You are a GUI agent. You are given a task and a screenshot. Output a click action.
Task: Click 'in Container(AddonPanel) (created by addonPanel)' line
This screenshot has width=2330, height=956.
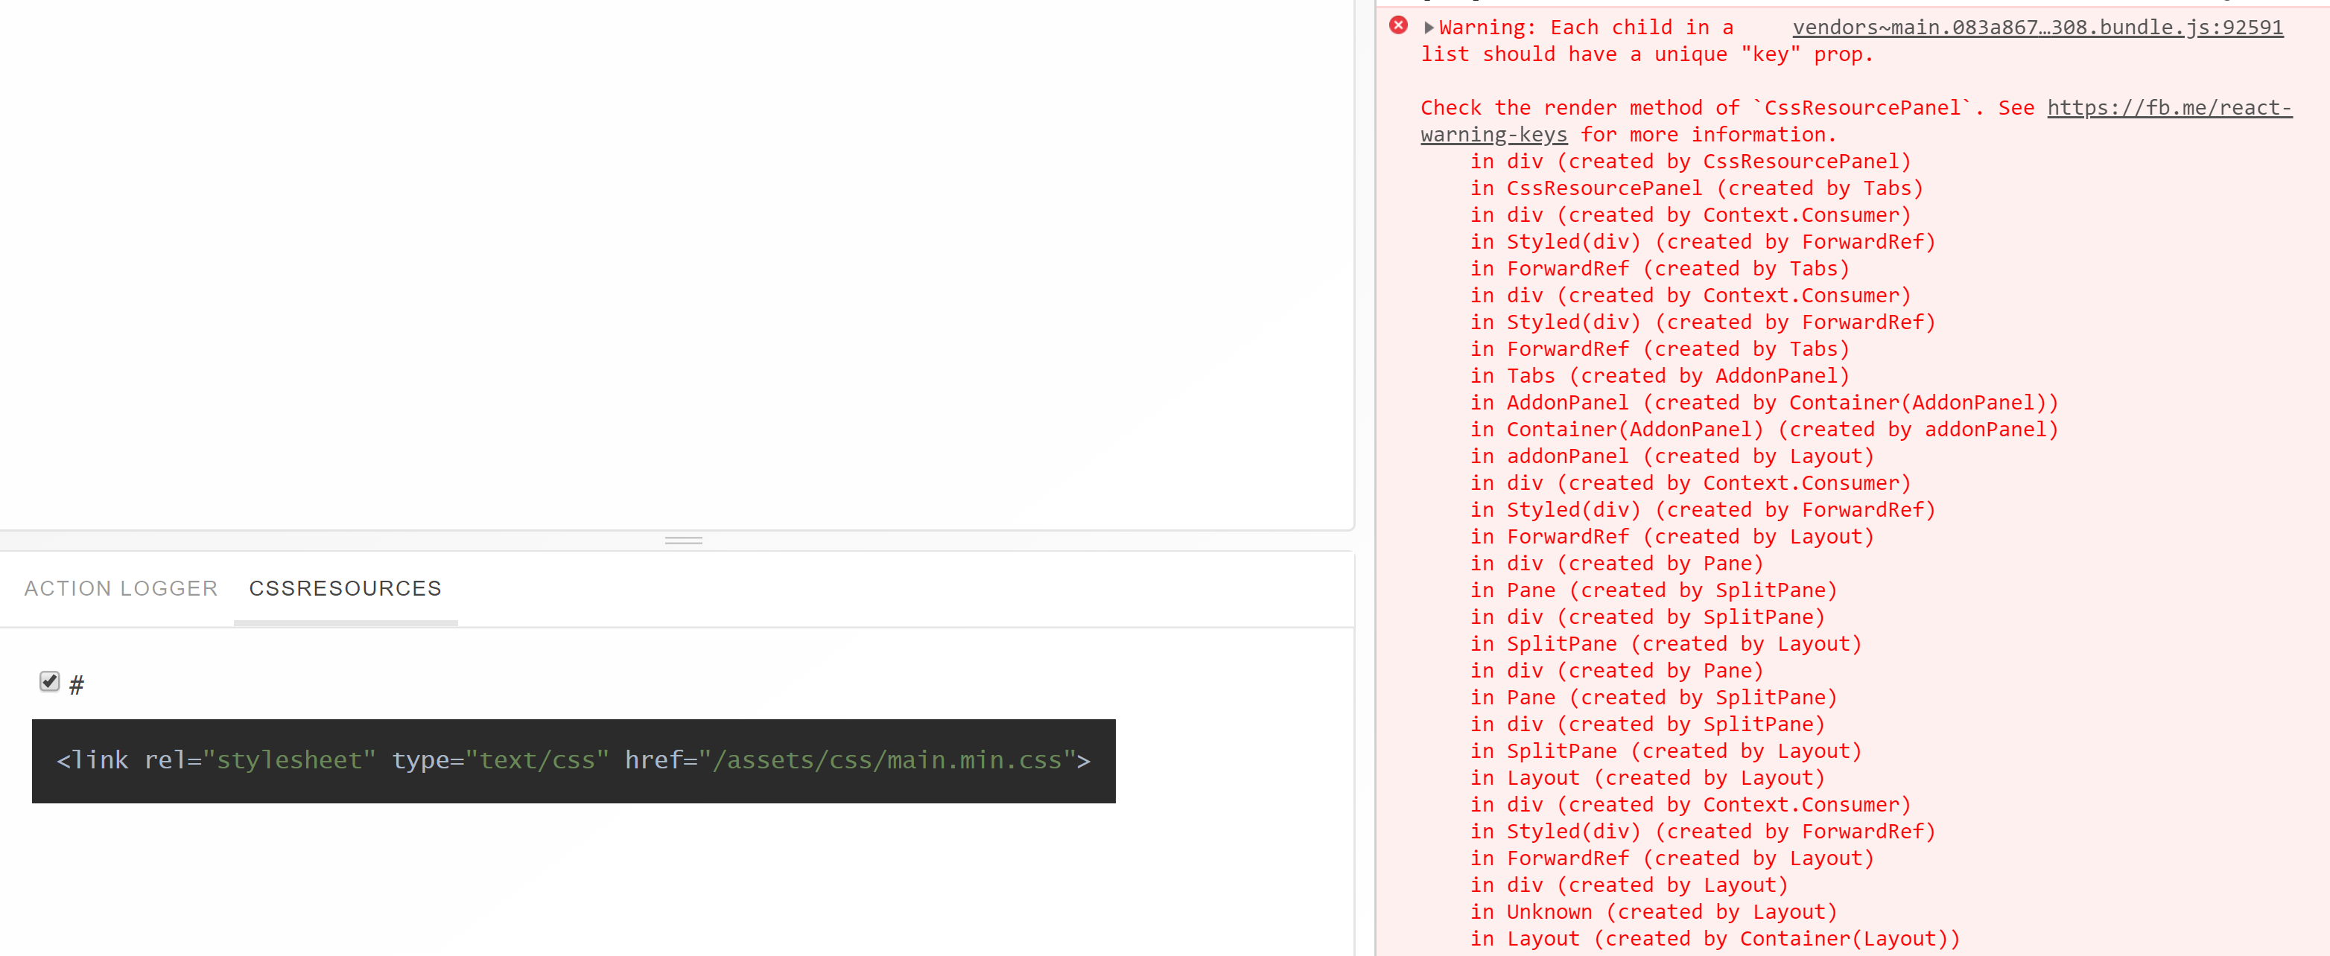(x=1764, y=430)
